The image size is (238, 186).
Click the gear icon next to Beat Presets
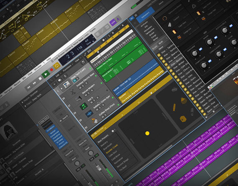click(113, 131)
